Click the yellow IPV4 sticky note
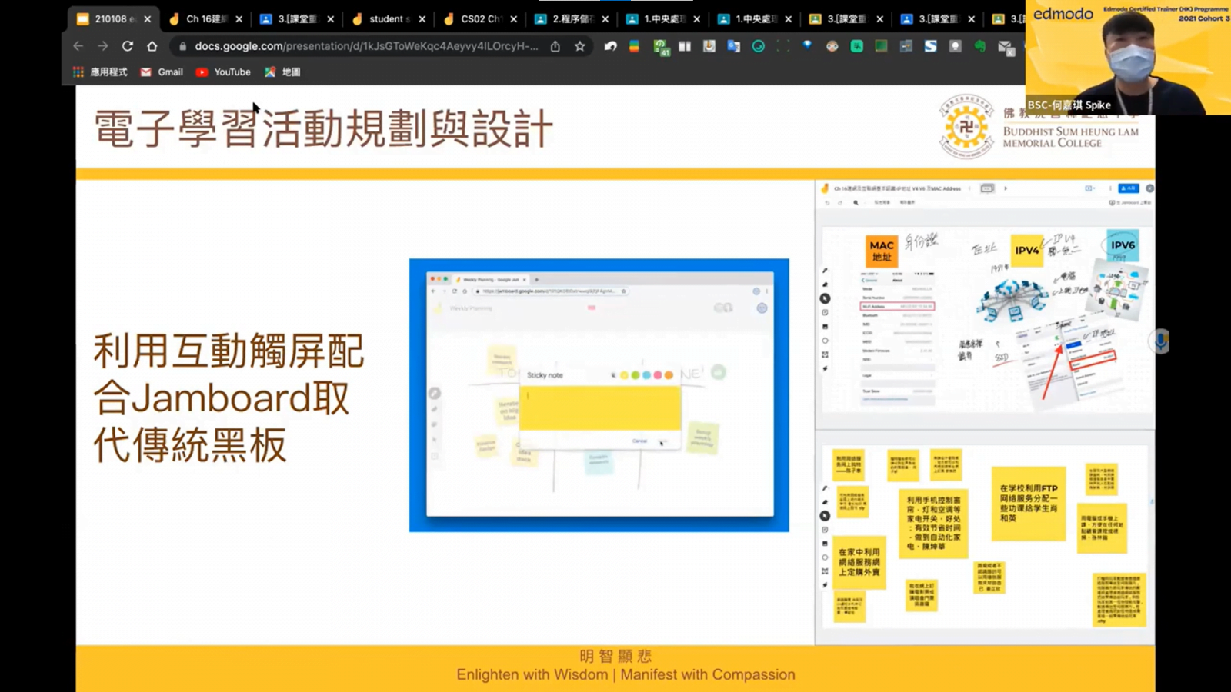Screen dimensions: 1231x692 [x=1027, y=251]
